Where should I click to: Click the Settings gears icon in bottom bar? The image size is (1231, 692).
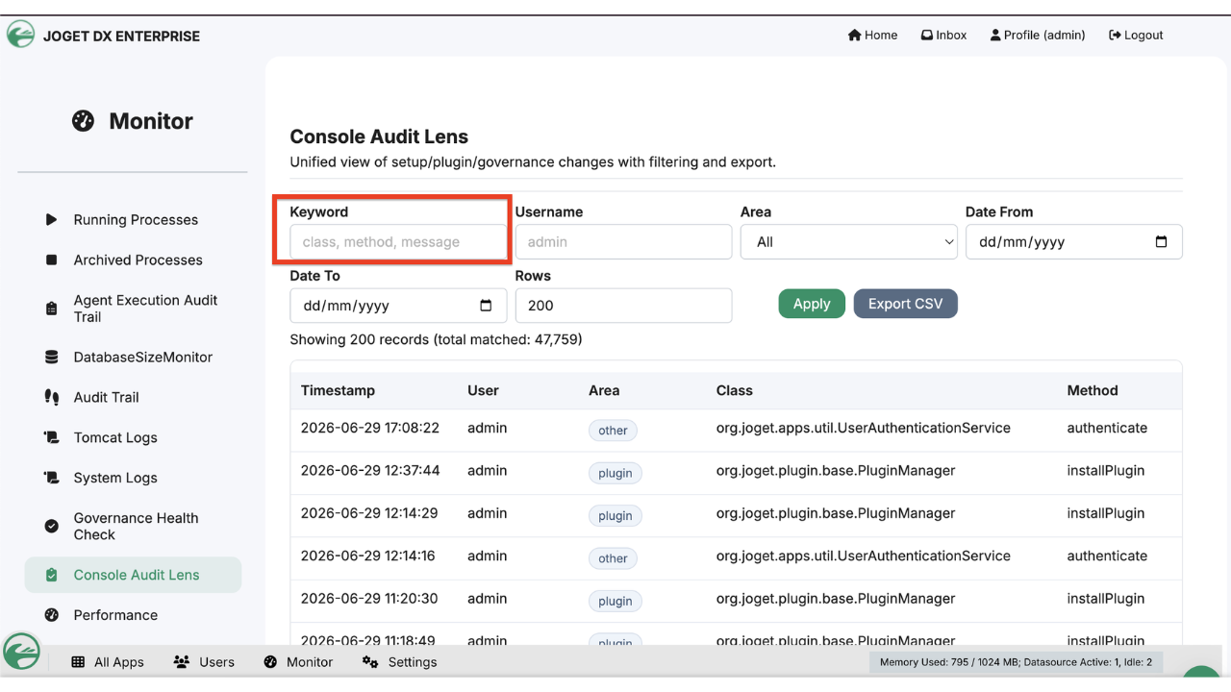point(370,662)
